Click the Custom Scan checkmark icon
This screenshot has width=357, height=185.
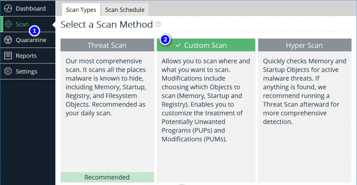tap(178, 46)
